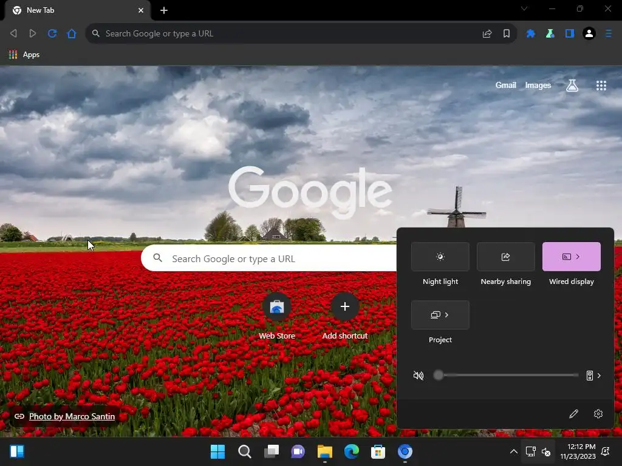Open the Google apps grid
Viewport: 622px width, 466px height.
point(601,85)
